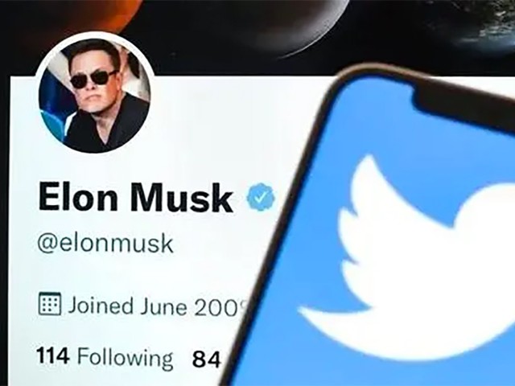Click the blue verified checkmark badge
This screenshot has height=386, width=515.
(x=261, y=196)
